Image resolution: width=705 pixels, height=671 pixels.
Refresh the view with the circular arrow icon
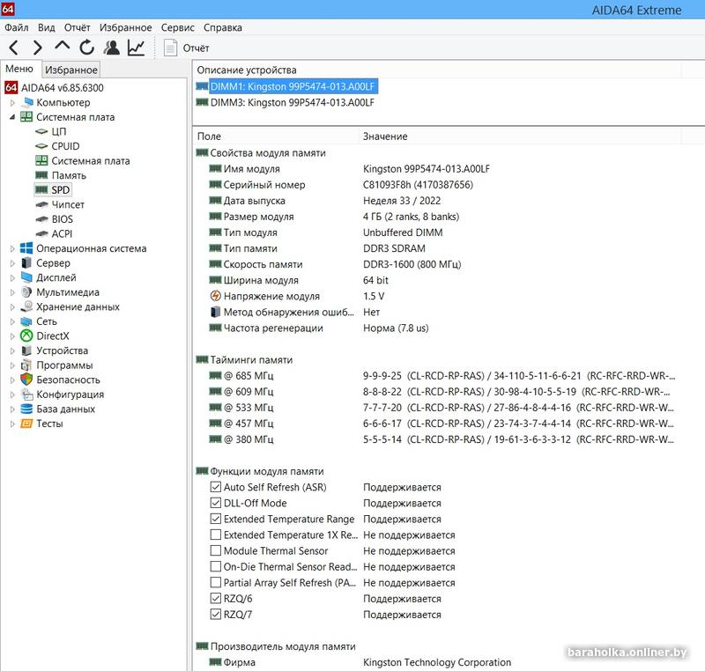coord(86,48)
